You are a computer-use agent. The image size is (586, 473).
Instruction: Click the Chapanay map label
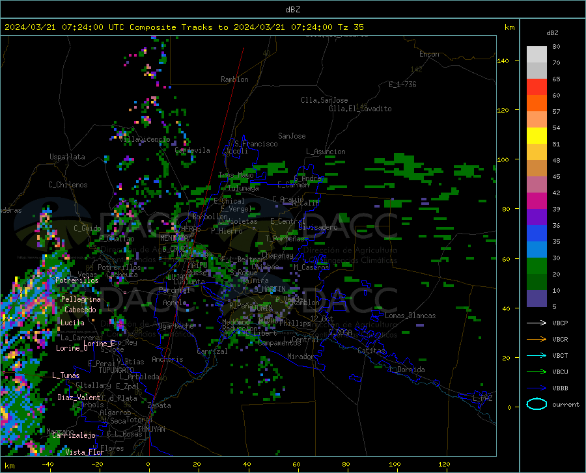[x=277, y=255]
